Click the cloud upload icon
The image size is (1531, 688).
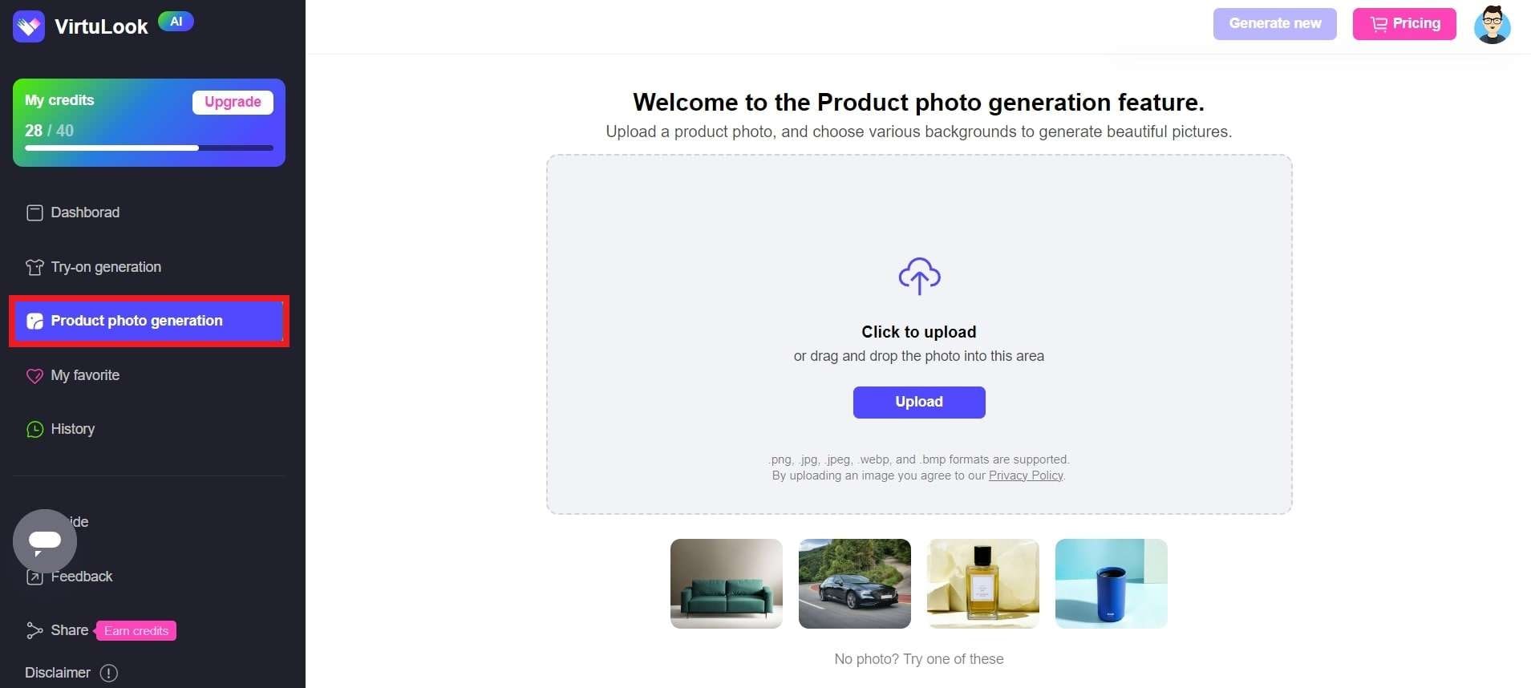point(919,276)
